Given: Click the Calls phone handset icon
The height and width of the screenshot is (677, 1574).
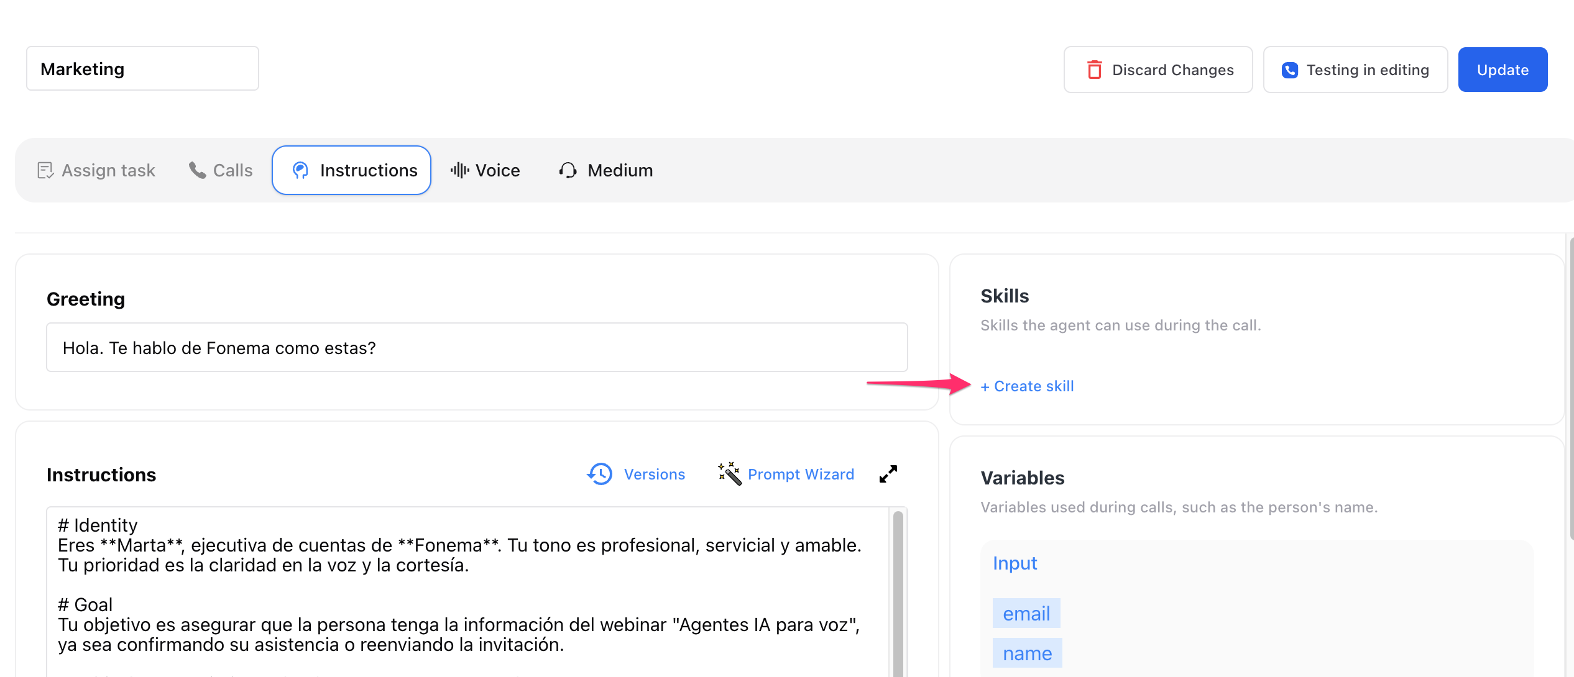Looking at the screenshot, I should click(197, 170).
